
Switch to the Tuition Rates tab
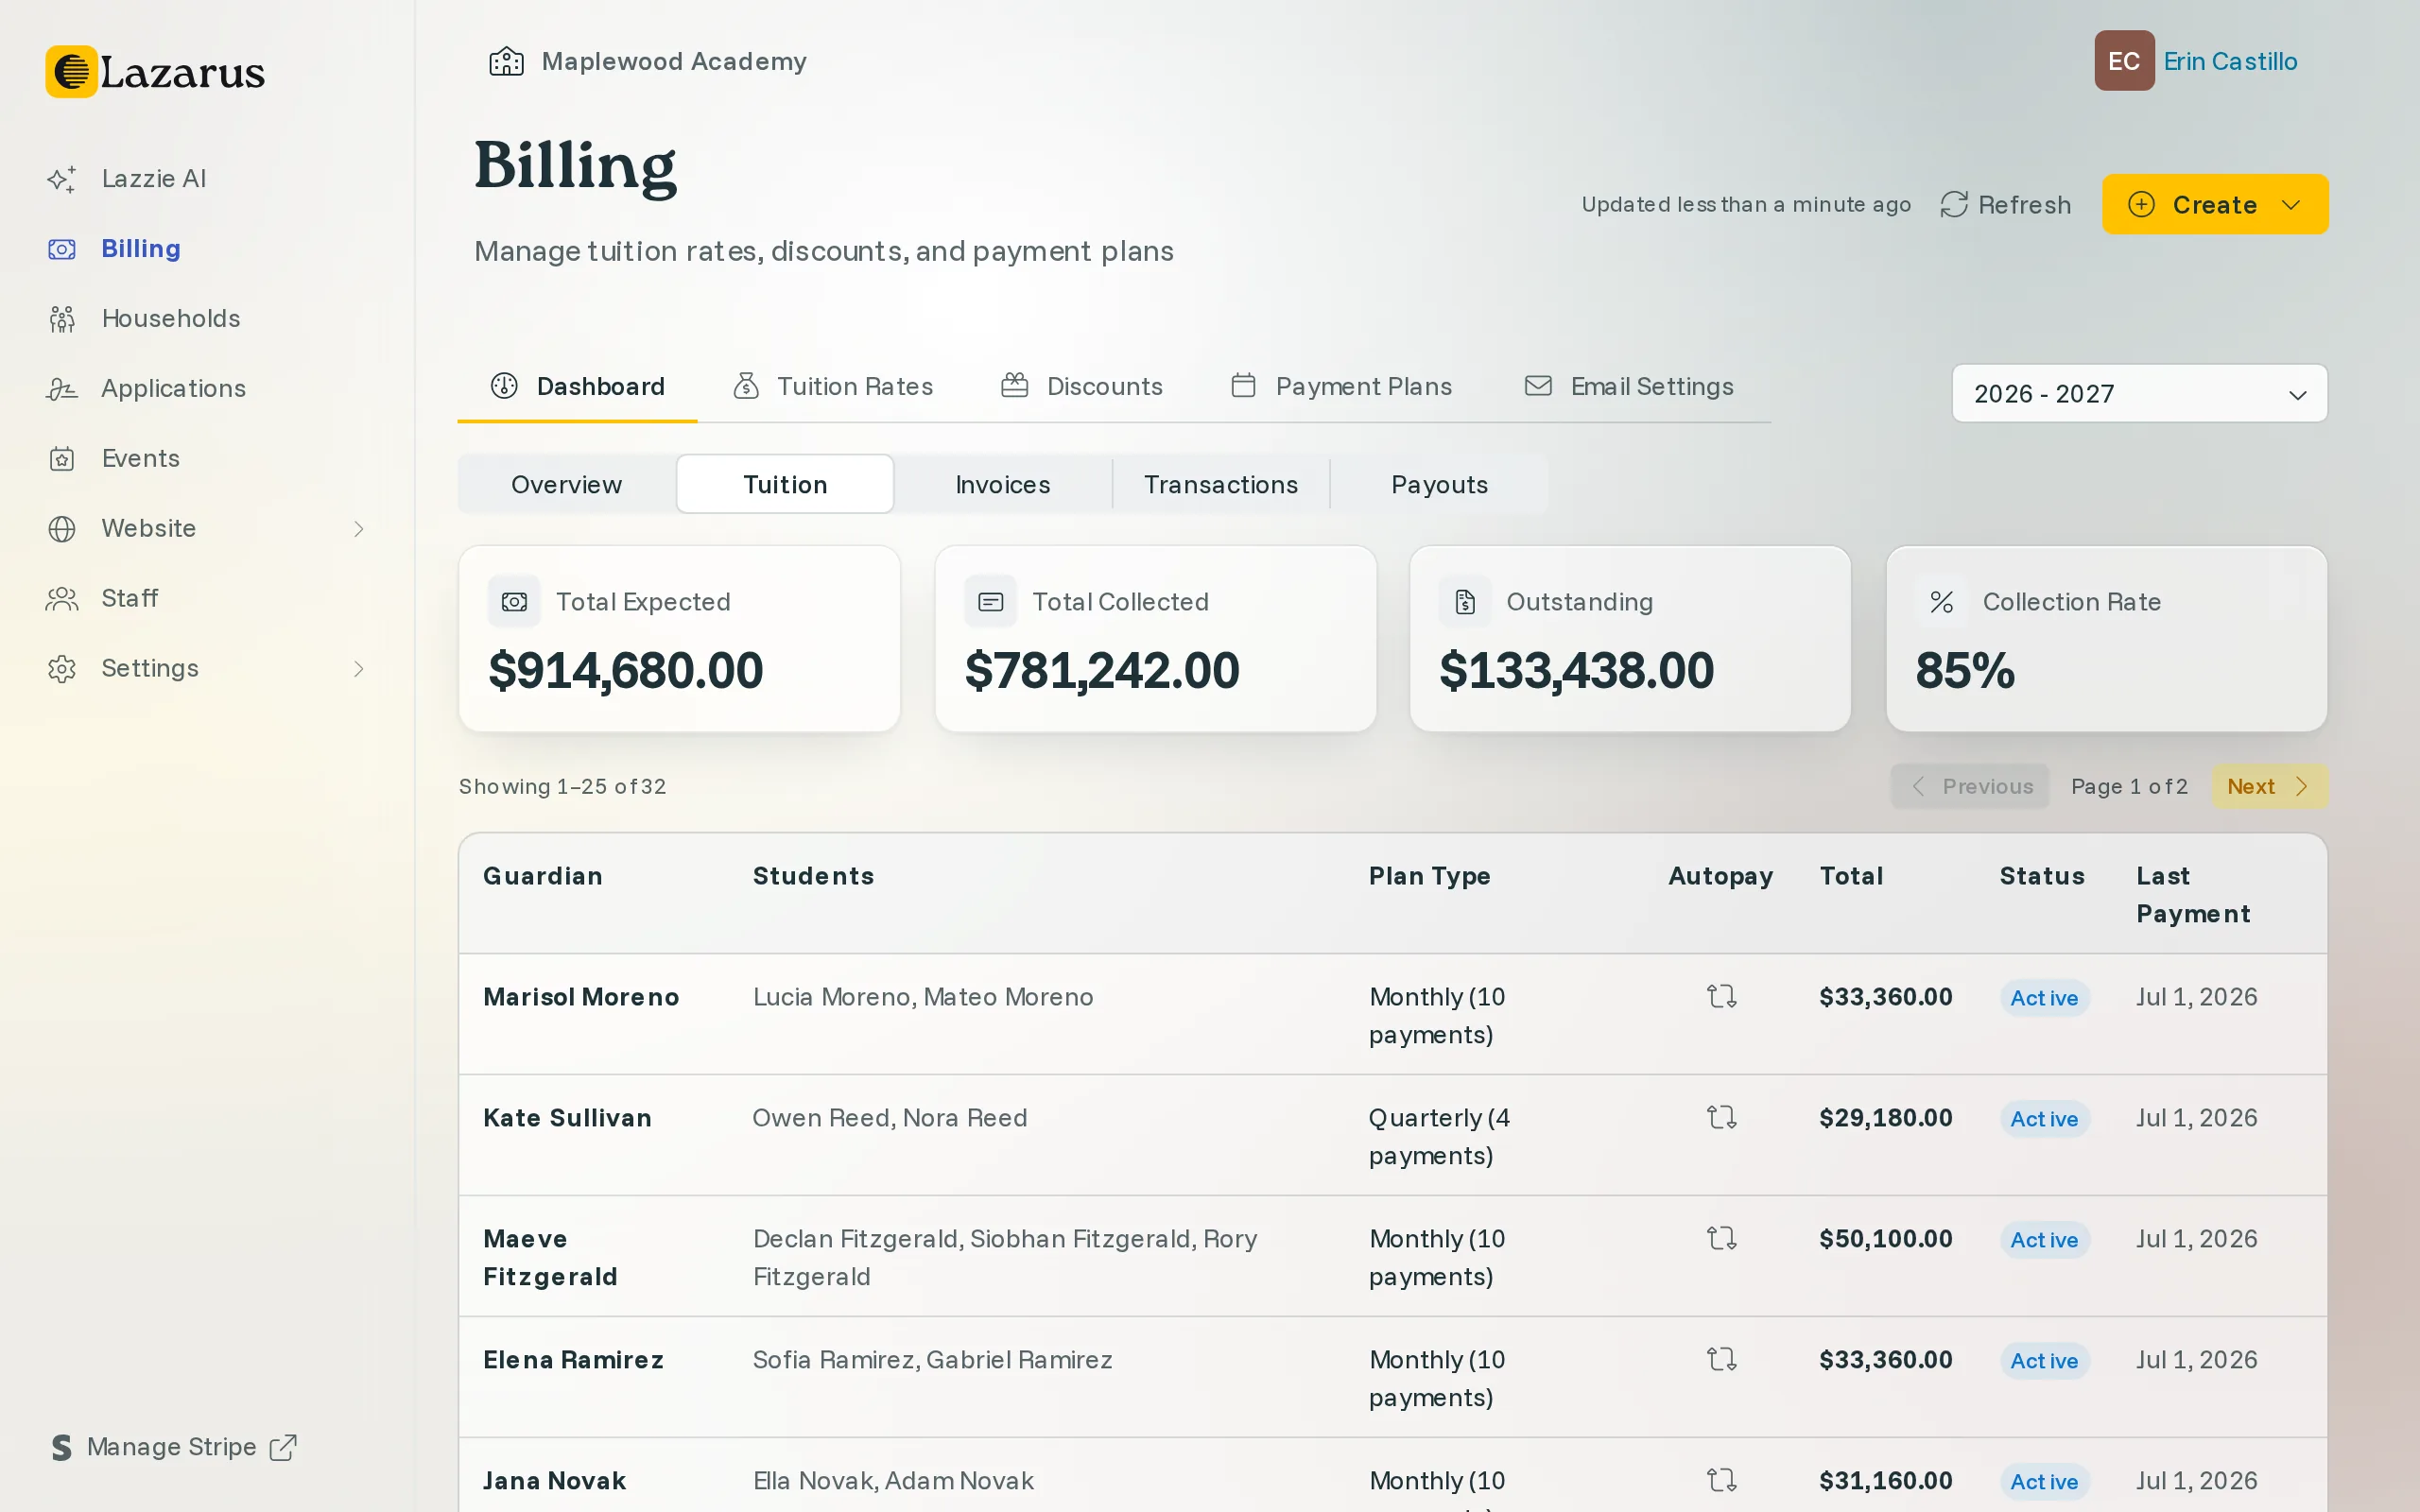[833, 386]
